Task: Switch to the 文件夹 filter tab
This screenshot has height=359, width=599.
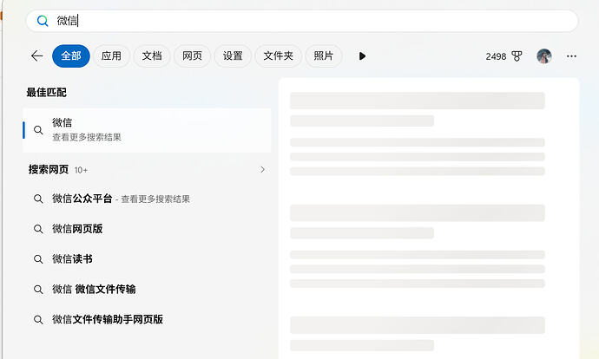Action: [x=278, y=56]
